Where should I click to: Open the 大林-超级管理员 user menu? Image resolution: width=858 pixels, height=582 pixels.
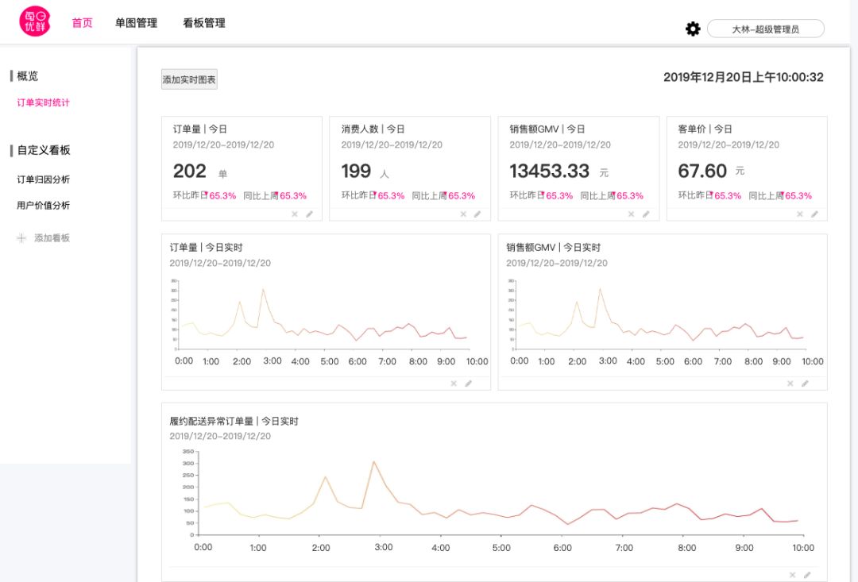pos(765,29)
